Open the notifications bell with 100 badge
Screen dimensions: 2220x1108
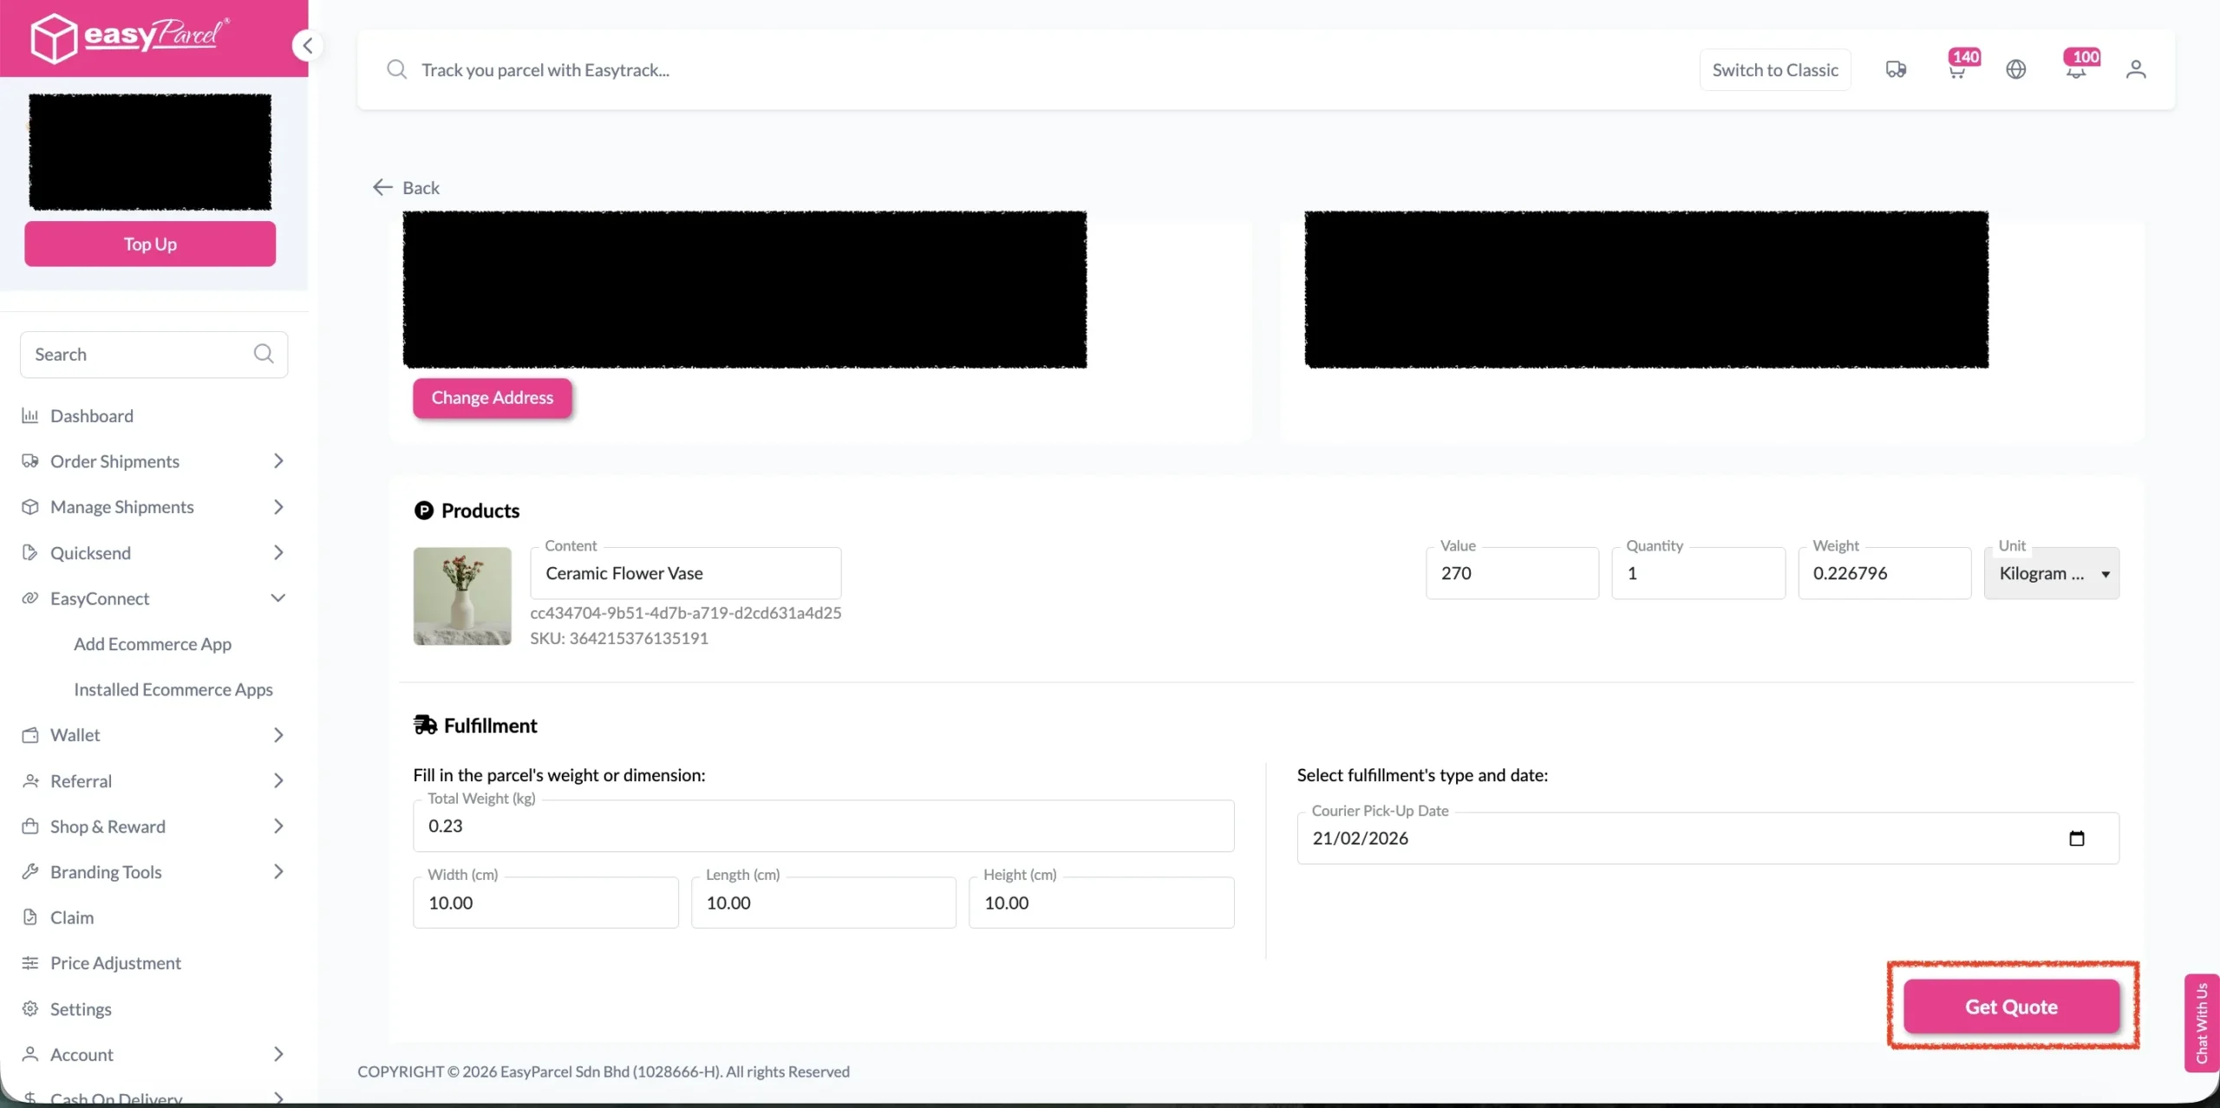click(x=2075, y=70)
